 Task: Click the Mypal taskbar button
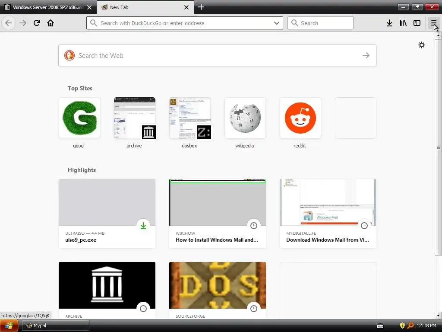coord(56,326)
